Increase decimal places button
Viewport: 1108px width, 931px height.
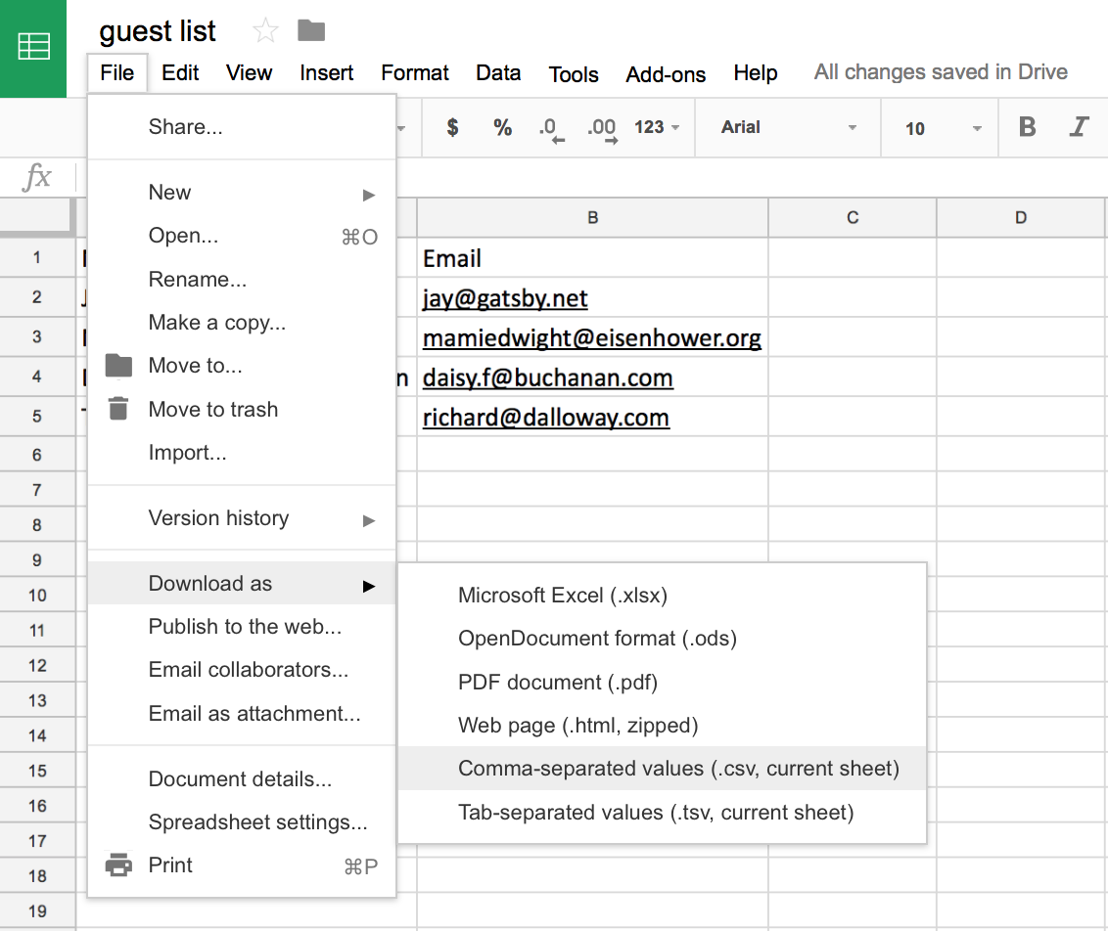coord(601,129)
